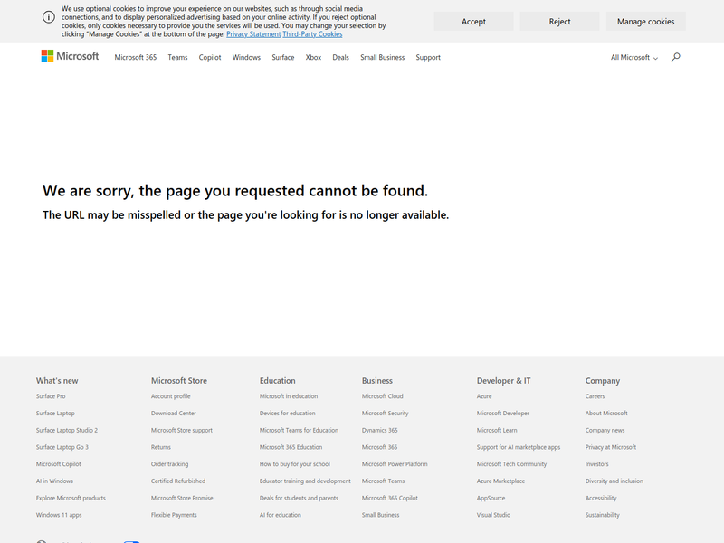
Task: Open the Manage cookies button
Action: tap(645, 21)
